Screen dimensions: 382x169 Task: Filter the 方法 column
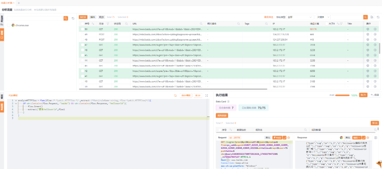pyautogui.click(x=108, y=24)
